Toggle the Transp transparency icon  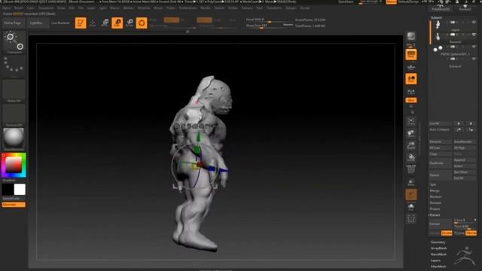coord(411,183)
